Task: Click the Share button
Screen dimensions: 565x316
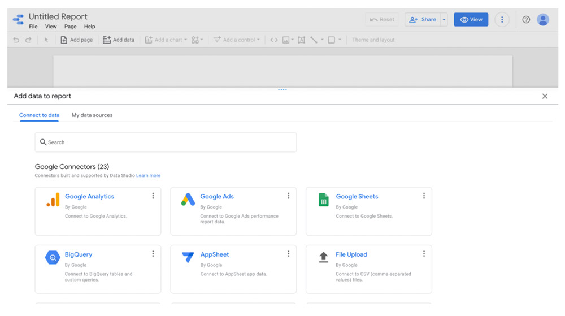Action: pyautogui.click(x=423, y=19)
